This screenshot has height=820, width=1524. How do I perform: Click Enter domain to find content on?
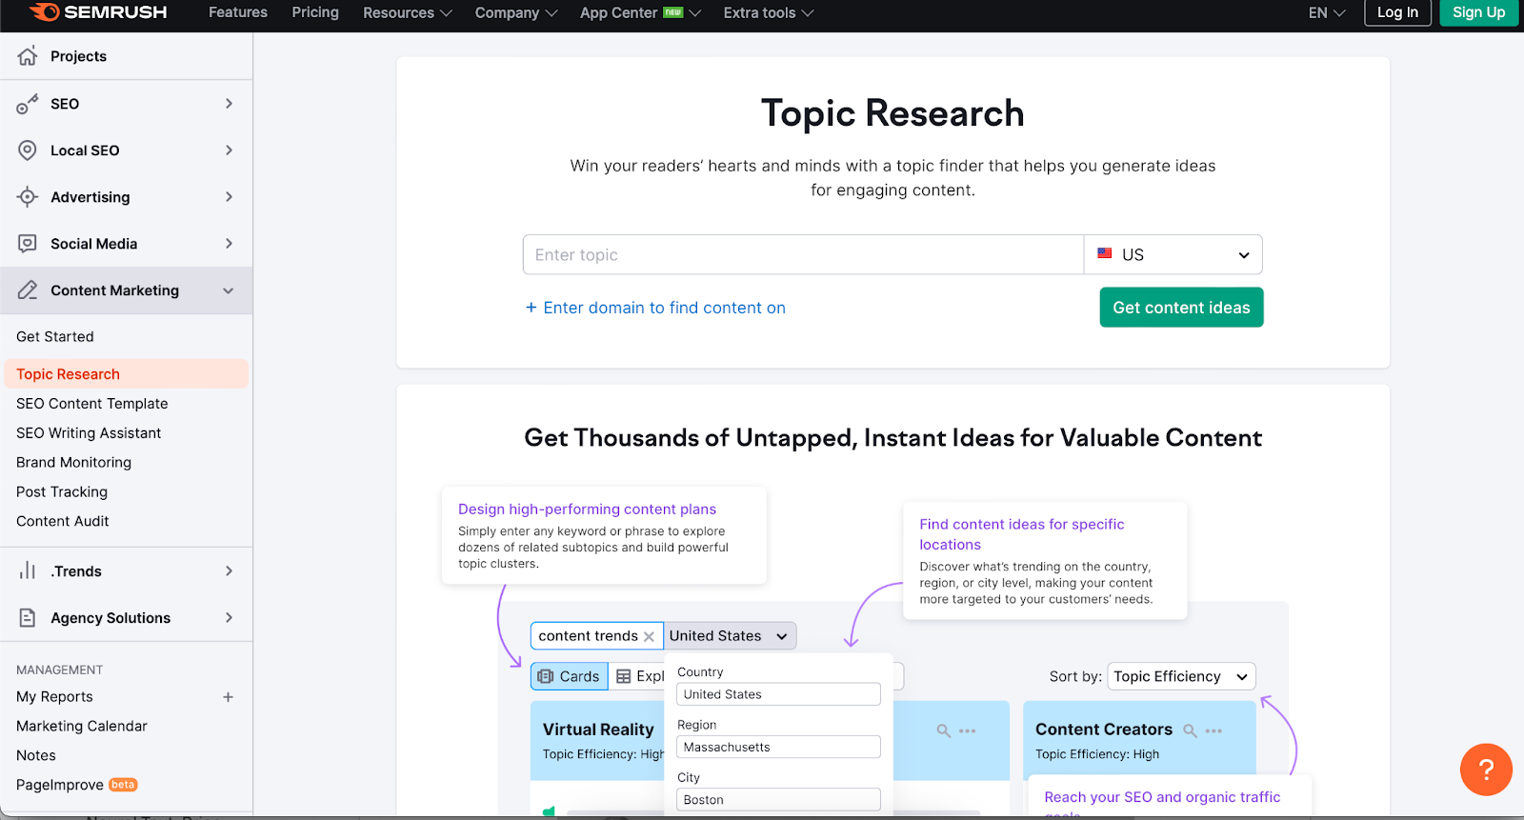[x=655, y=308]
